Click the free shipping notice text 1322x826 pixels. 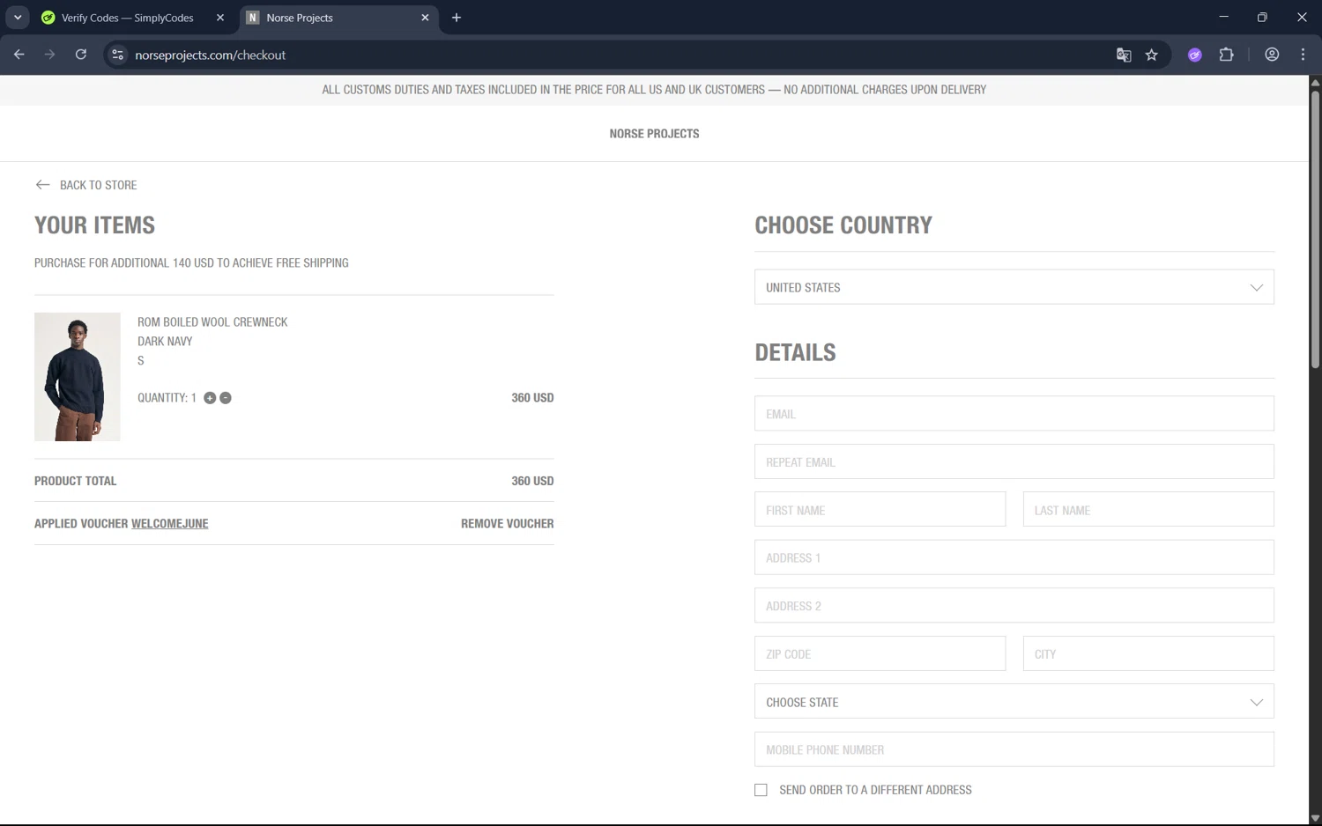click(x=191, y=263)
